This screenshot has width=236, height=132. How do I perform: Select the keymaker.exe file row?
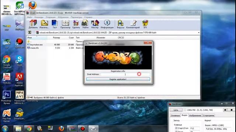(55, 45)
